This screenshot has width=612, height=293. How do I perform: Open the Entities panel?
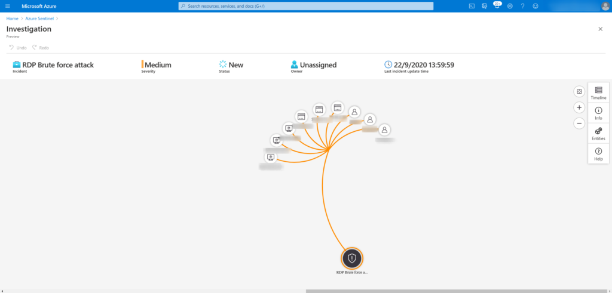[x=598, y=134]
